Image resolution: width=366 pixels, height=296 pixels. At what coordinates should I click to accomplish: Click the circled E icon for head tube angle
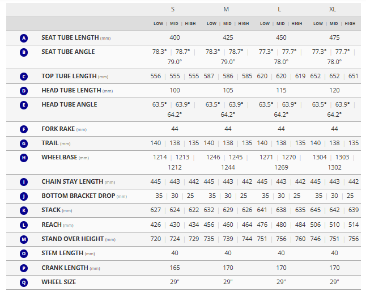coord(24,105)
